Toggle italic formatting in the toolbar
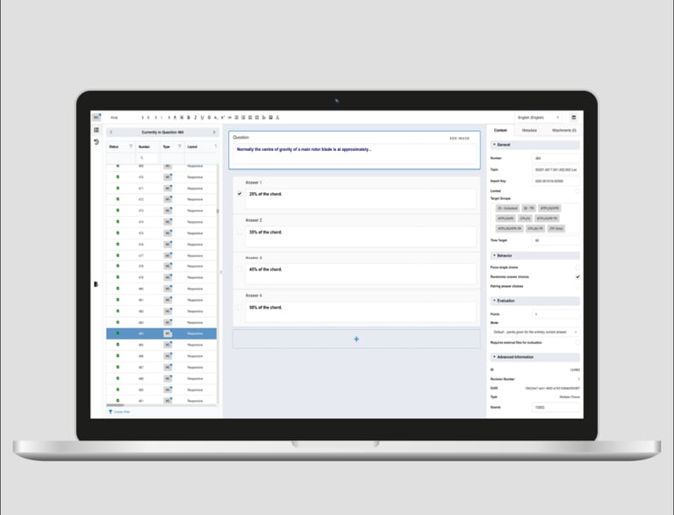 point(195,118)
